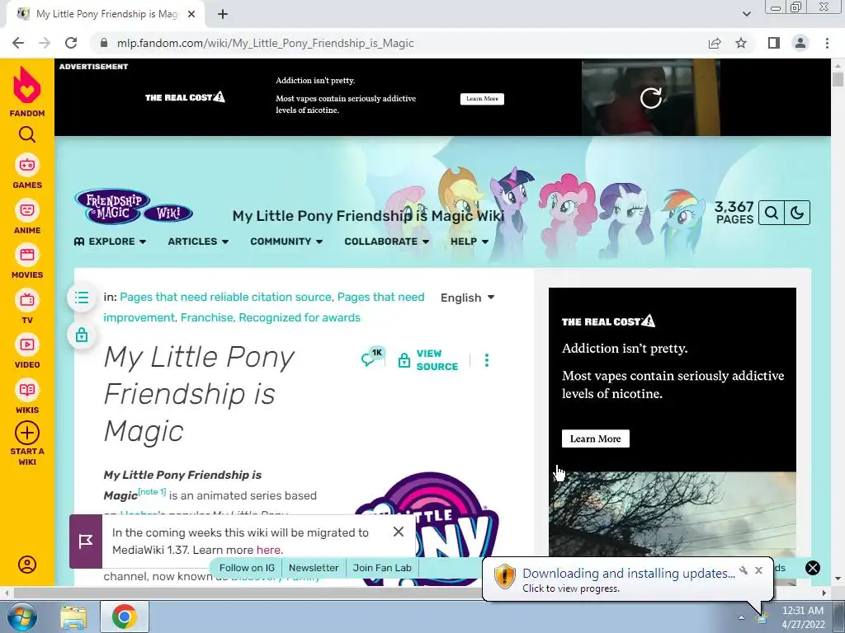The height and width of the screenshot is (633, 845).
Task: Open the user profile icon in sidebar
Action: point(27,565)
